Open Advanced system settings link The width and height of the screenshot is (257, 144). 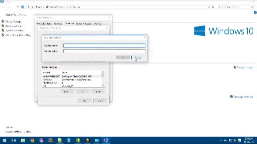point(18,35)
